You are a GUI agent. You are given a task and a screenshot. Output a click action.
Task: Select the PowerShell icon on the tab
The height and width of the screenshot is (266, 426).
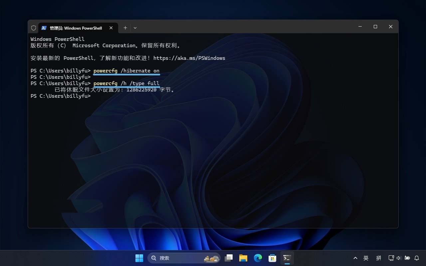click(44, 28)
